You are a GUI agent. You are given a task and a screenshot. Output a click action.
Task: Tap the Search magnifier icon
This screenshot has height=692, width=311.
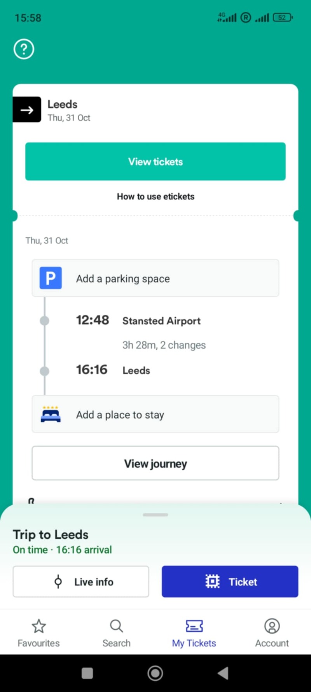click(116, 626)
